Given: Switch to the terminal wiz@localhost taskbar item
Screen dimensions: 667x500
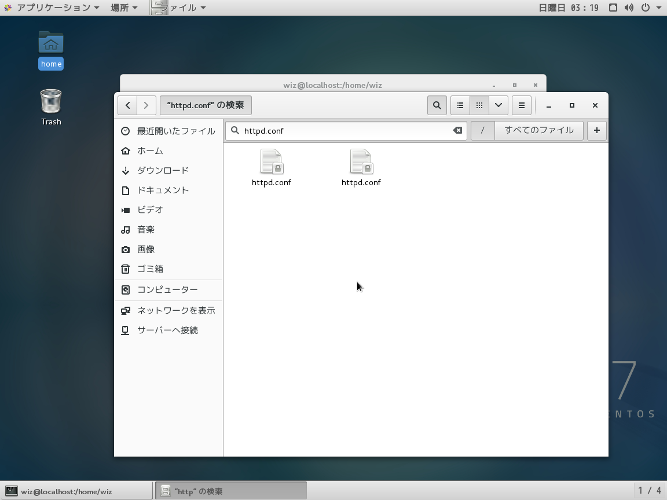Looking at the screenshot, I should click(x=76, y=491).
